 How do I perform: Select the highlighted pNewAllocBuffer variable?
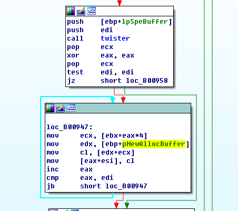point(154,144)
